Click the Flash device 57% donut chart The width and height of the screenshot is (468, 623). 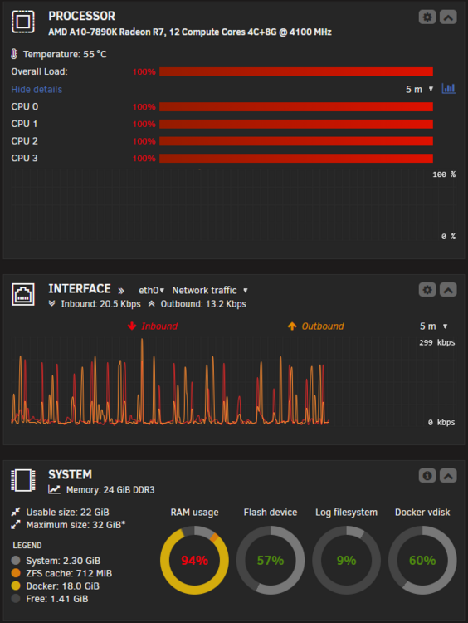pyautogui.click(x=271, y=560)
